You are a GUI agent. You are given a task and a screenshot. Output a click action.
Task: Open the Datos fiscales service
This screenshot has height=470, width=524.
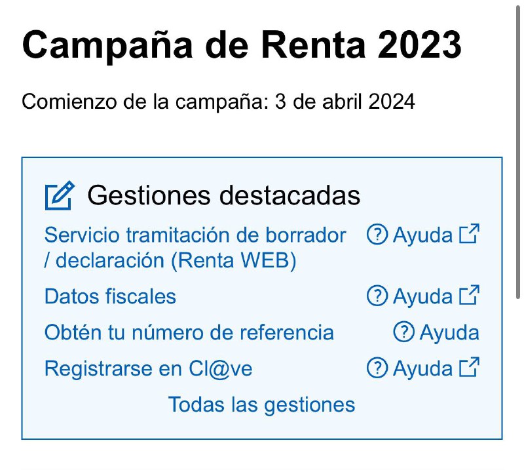click(x=110, y=296)
